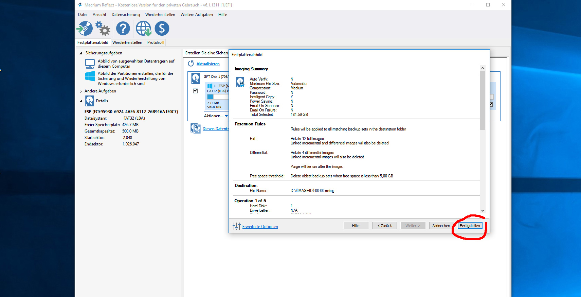
Task: Click the file name D:\{IMAGEID}-00-00.mrimg
Action: (312, 191)
